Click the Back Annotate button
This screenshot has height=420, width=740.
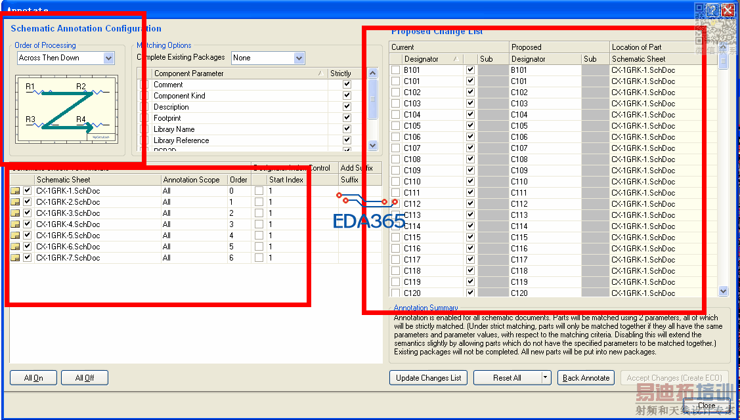point(586,377)
